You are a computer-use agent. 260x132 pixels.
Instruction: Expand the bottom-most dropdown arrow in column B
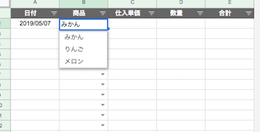(x=103, y=125)
